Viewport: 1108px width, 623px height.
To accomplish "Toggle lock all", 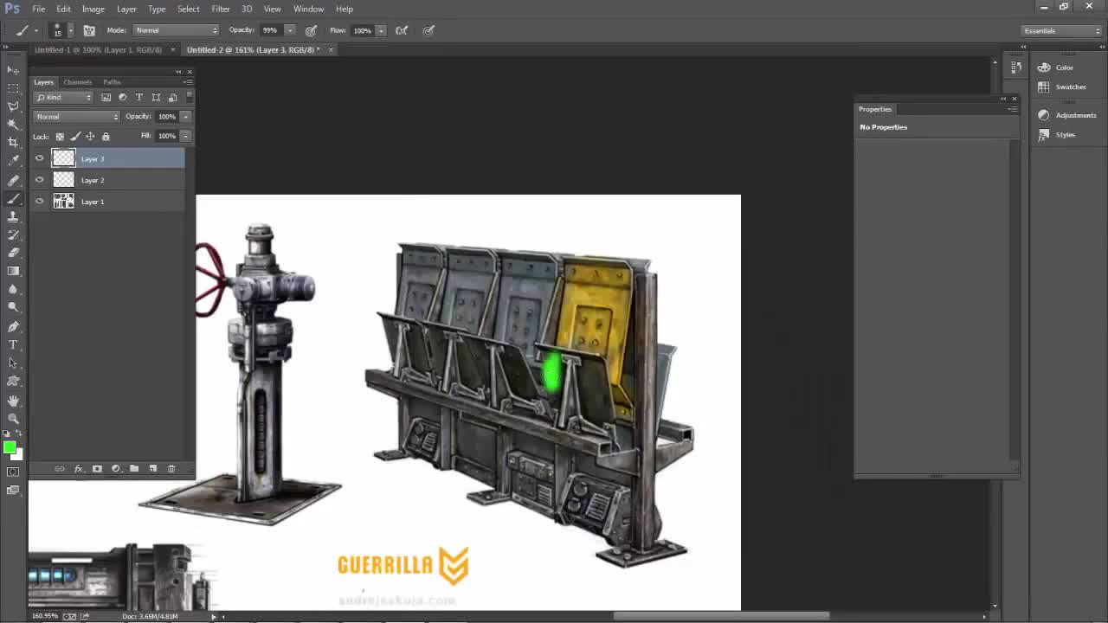I will (106, 137).
